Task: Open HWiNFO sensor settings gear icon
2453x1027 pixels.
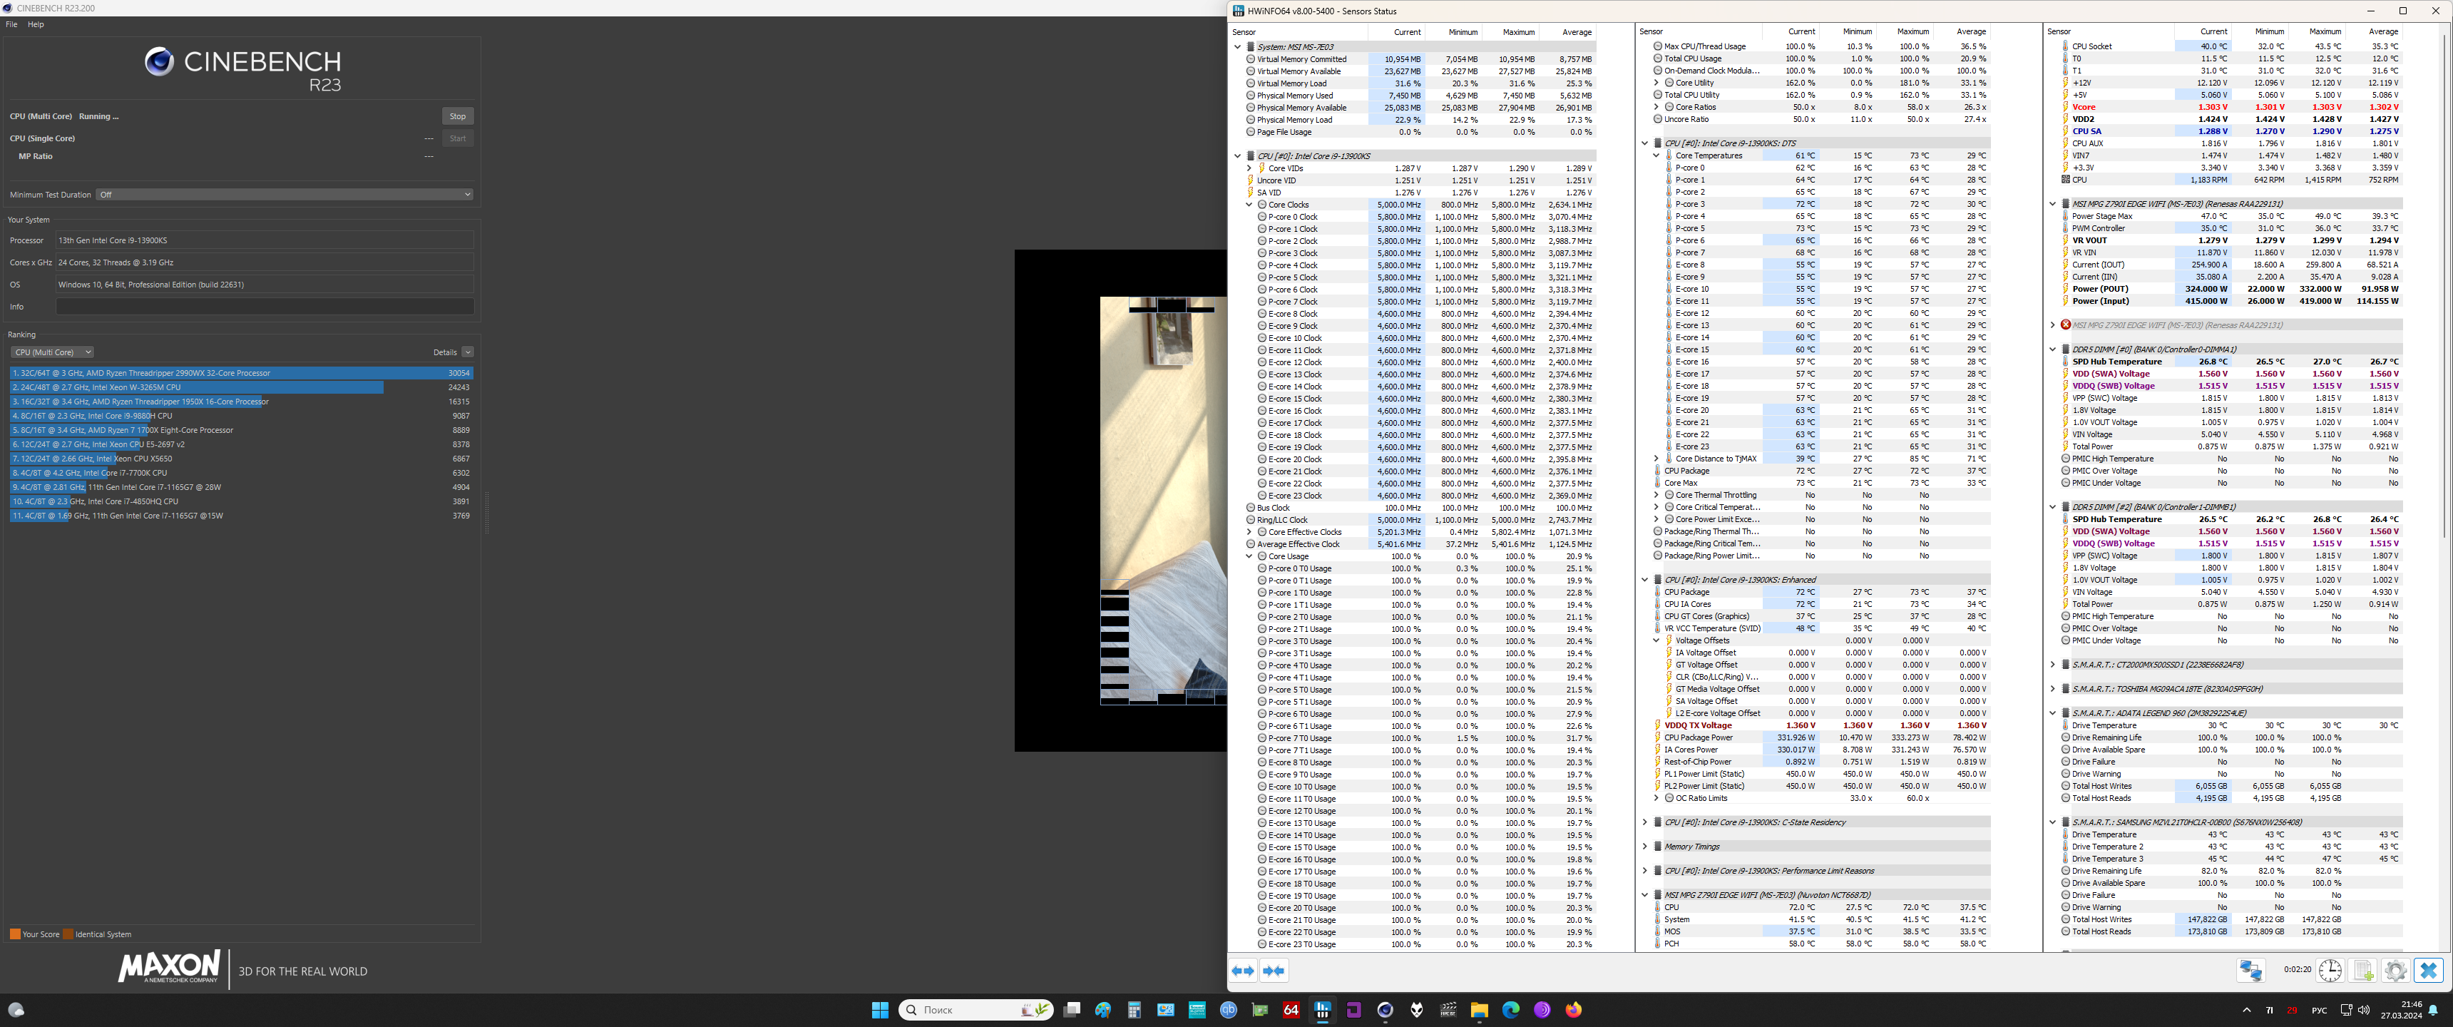Action: [2395, 970]
